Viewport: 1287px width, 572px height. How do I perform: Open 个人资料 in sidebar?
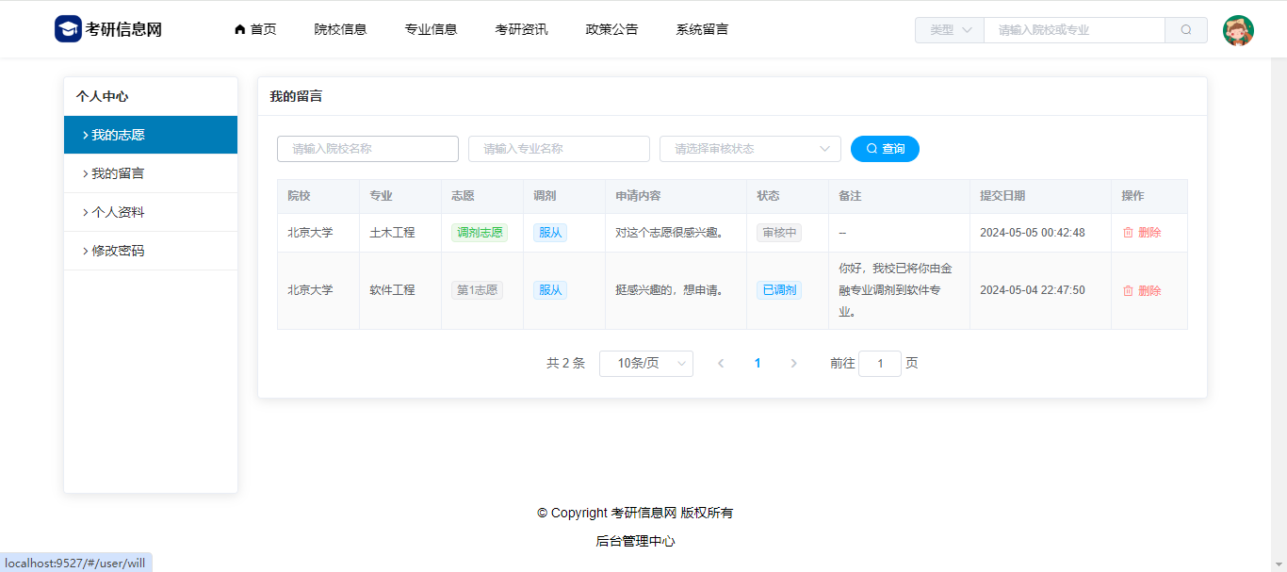118,212
